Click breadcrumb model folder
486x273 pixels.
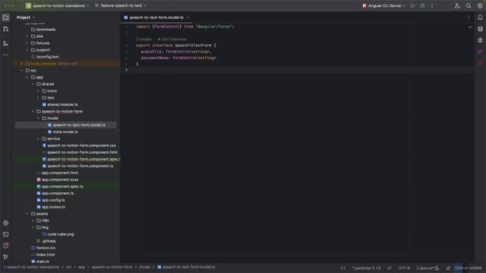144,267
